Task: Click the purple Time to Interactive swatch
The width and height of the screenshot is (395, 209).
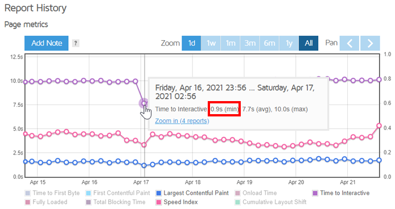Action: coord(315,193)
